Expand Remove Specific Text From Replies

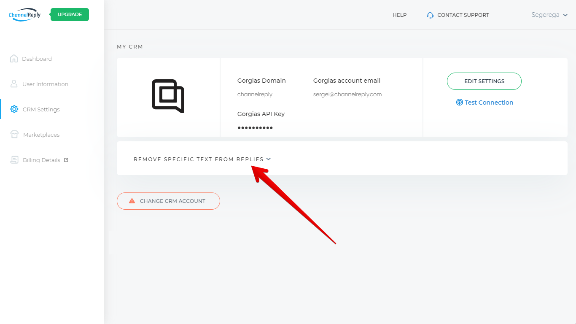(202, 159)
